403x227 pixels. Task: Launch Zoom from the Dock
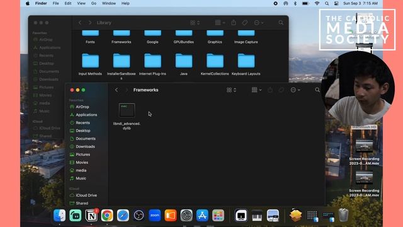pos(155,215)
